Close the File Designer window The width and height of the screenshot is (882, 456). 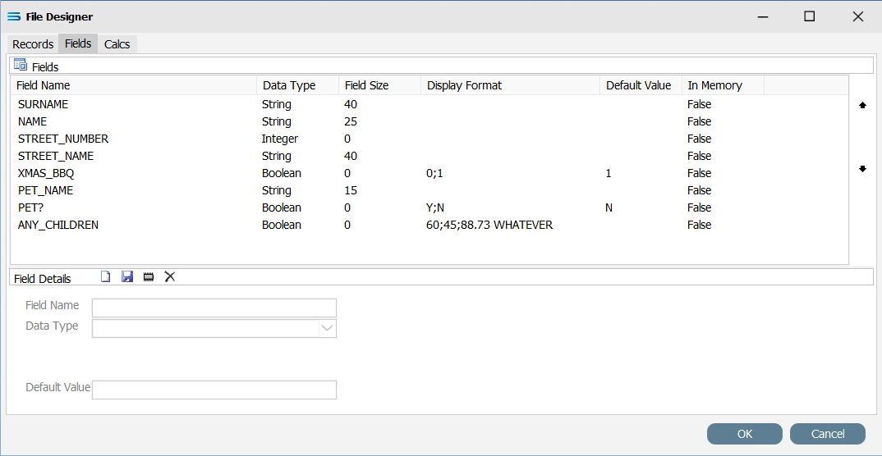point(858,16)
